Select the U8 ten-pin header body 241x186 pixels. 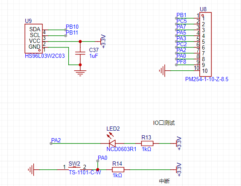206,44
